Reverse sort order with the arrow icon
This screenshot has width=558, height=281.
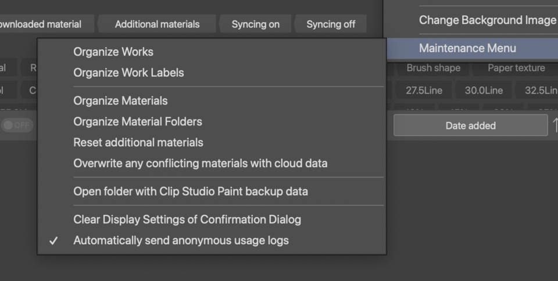point(555,125)
